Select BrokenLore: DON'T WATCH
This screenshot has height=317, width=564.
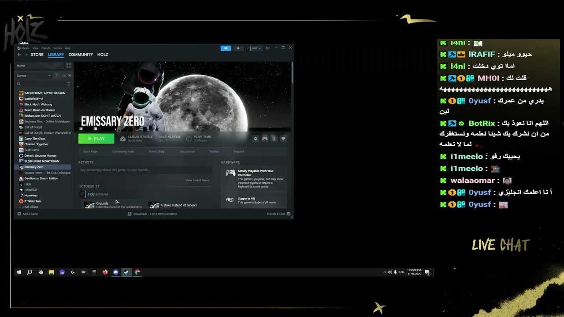click(x=43, y=116)
